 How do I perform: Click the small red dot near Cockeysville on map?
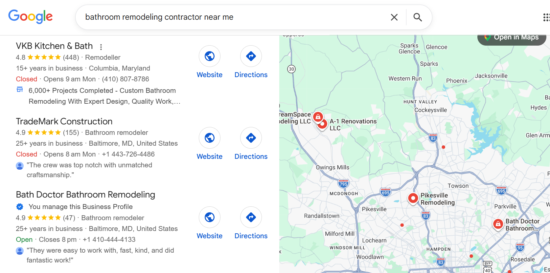point(443,147)
